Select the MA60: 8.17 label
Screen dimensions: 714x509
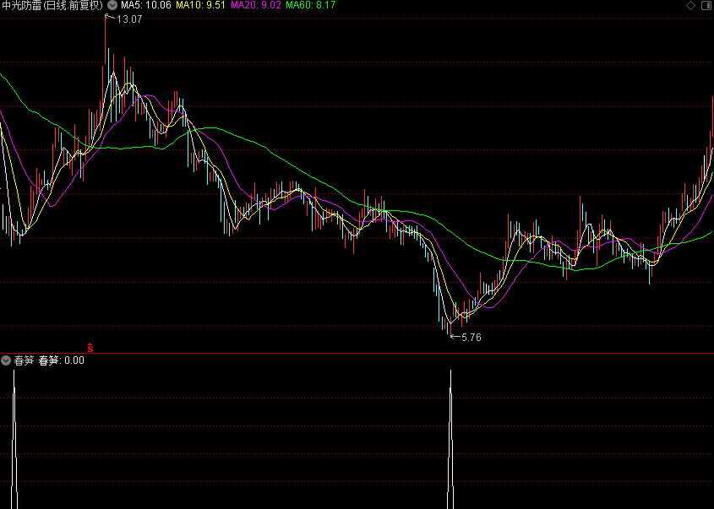311,5
